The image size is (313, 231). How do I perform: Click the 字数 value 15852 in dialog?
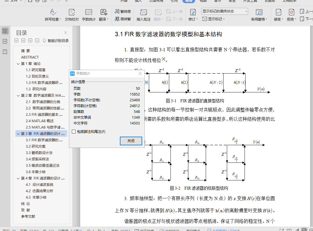[x=135, y=94]
